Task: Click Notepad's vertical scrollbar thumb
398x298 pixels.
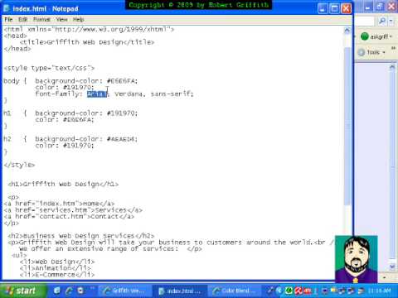Action: pyautogui.click(x=347, y=126)
